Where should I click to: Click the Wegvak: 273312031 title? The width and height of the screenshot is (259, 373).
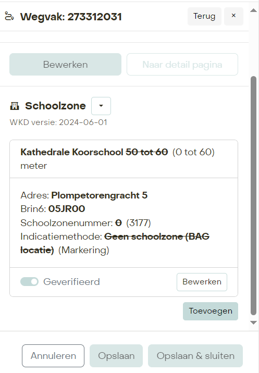(x=71, y=17)
